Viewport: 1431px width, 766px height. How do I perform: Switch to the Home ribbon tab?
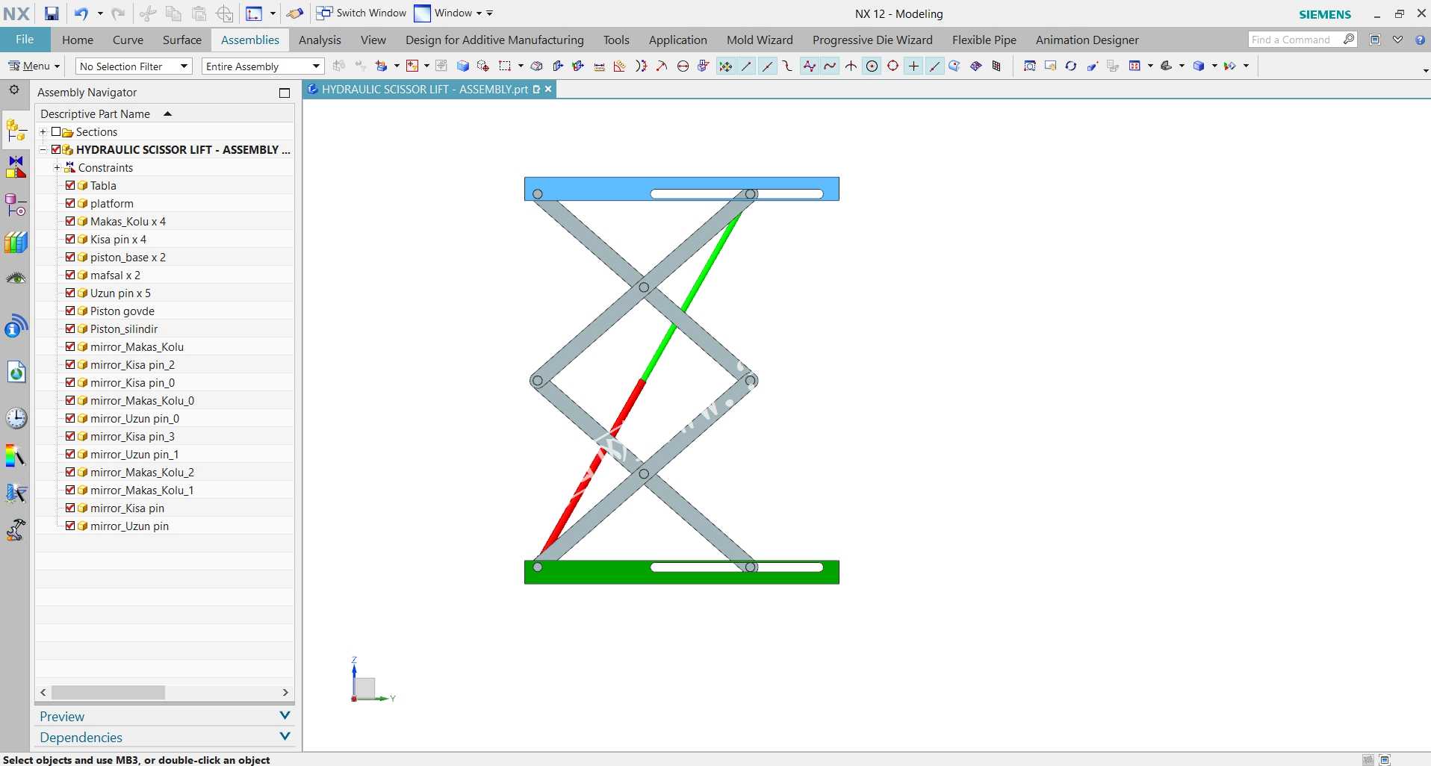[78, 40]
